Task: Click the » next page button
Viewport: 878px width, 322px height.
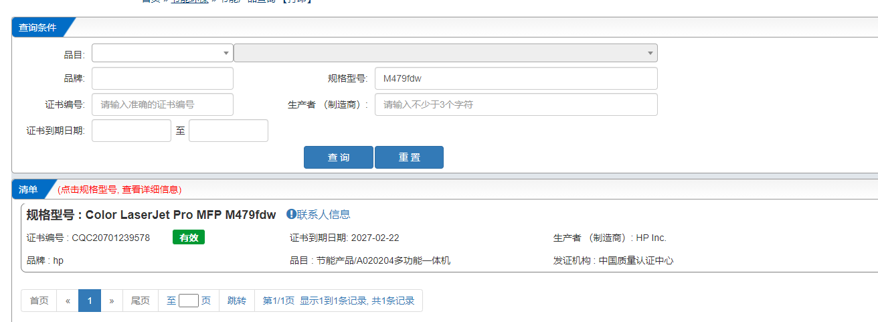Action: (112, 301)
